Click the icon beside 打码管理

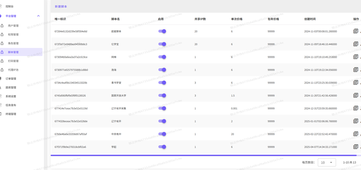(2, 61)
